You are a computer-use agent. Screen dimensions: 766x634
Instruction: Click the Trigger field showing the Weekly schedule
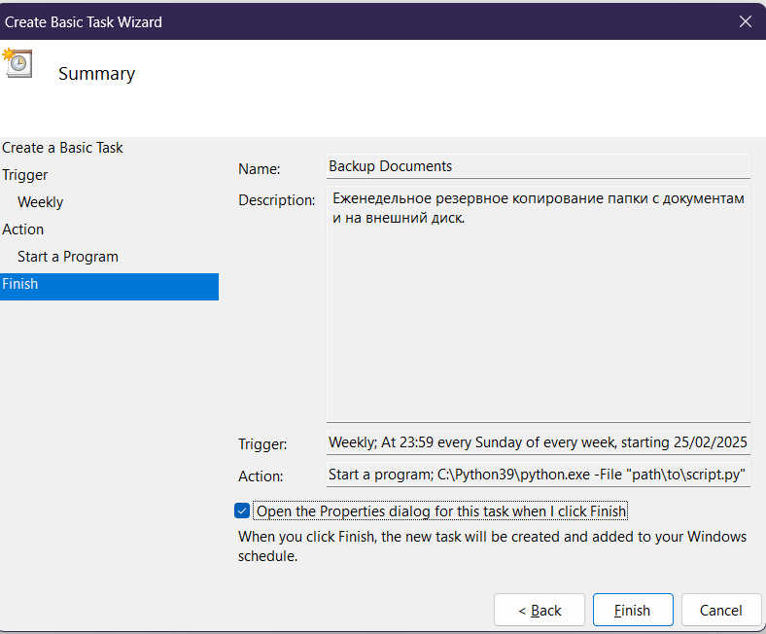pos(539,442)
